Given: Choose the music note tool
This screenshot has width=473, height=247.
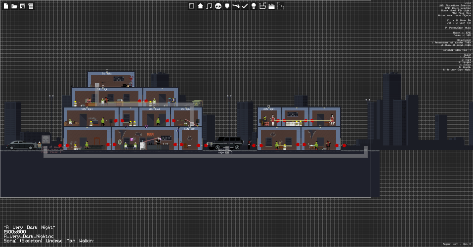Looking at the screenshot, I should click(209, 6).
